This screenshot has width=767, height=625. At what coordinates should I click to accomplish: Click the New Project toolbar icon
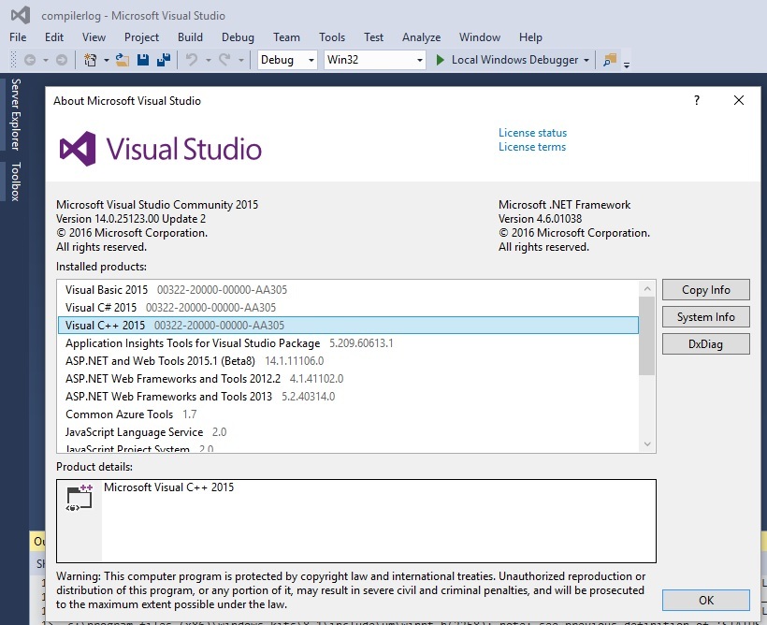click(x=90, y=60)
